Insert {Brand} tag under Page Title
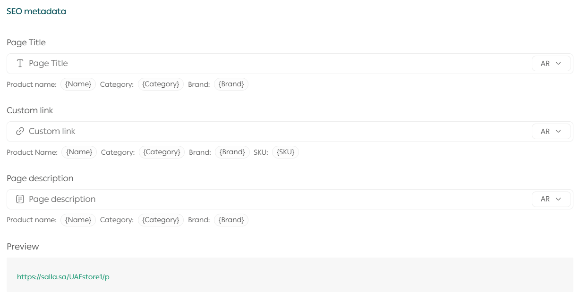 point(231,84)
